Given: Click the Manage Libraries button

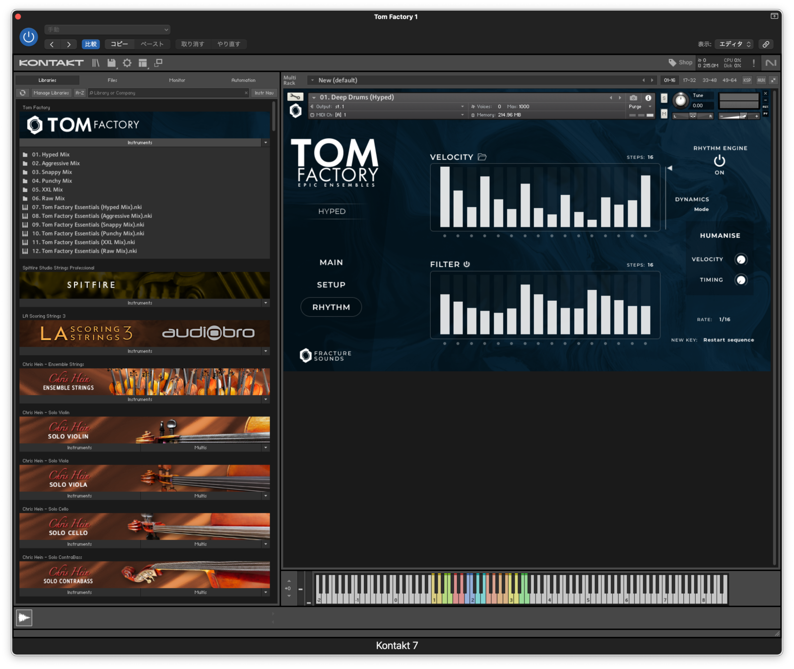Looking at the screenshot, I should pos(51,93).
